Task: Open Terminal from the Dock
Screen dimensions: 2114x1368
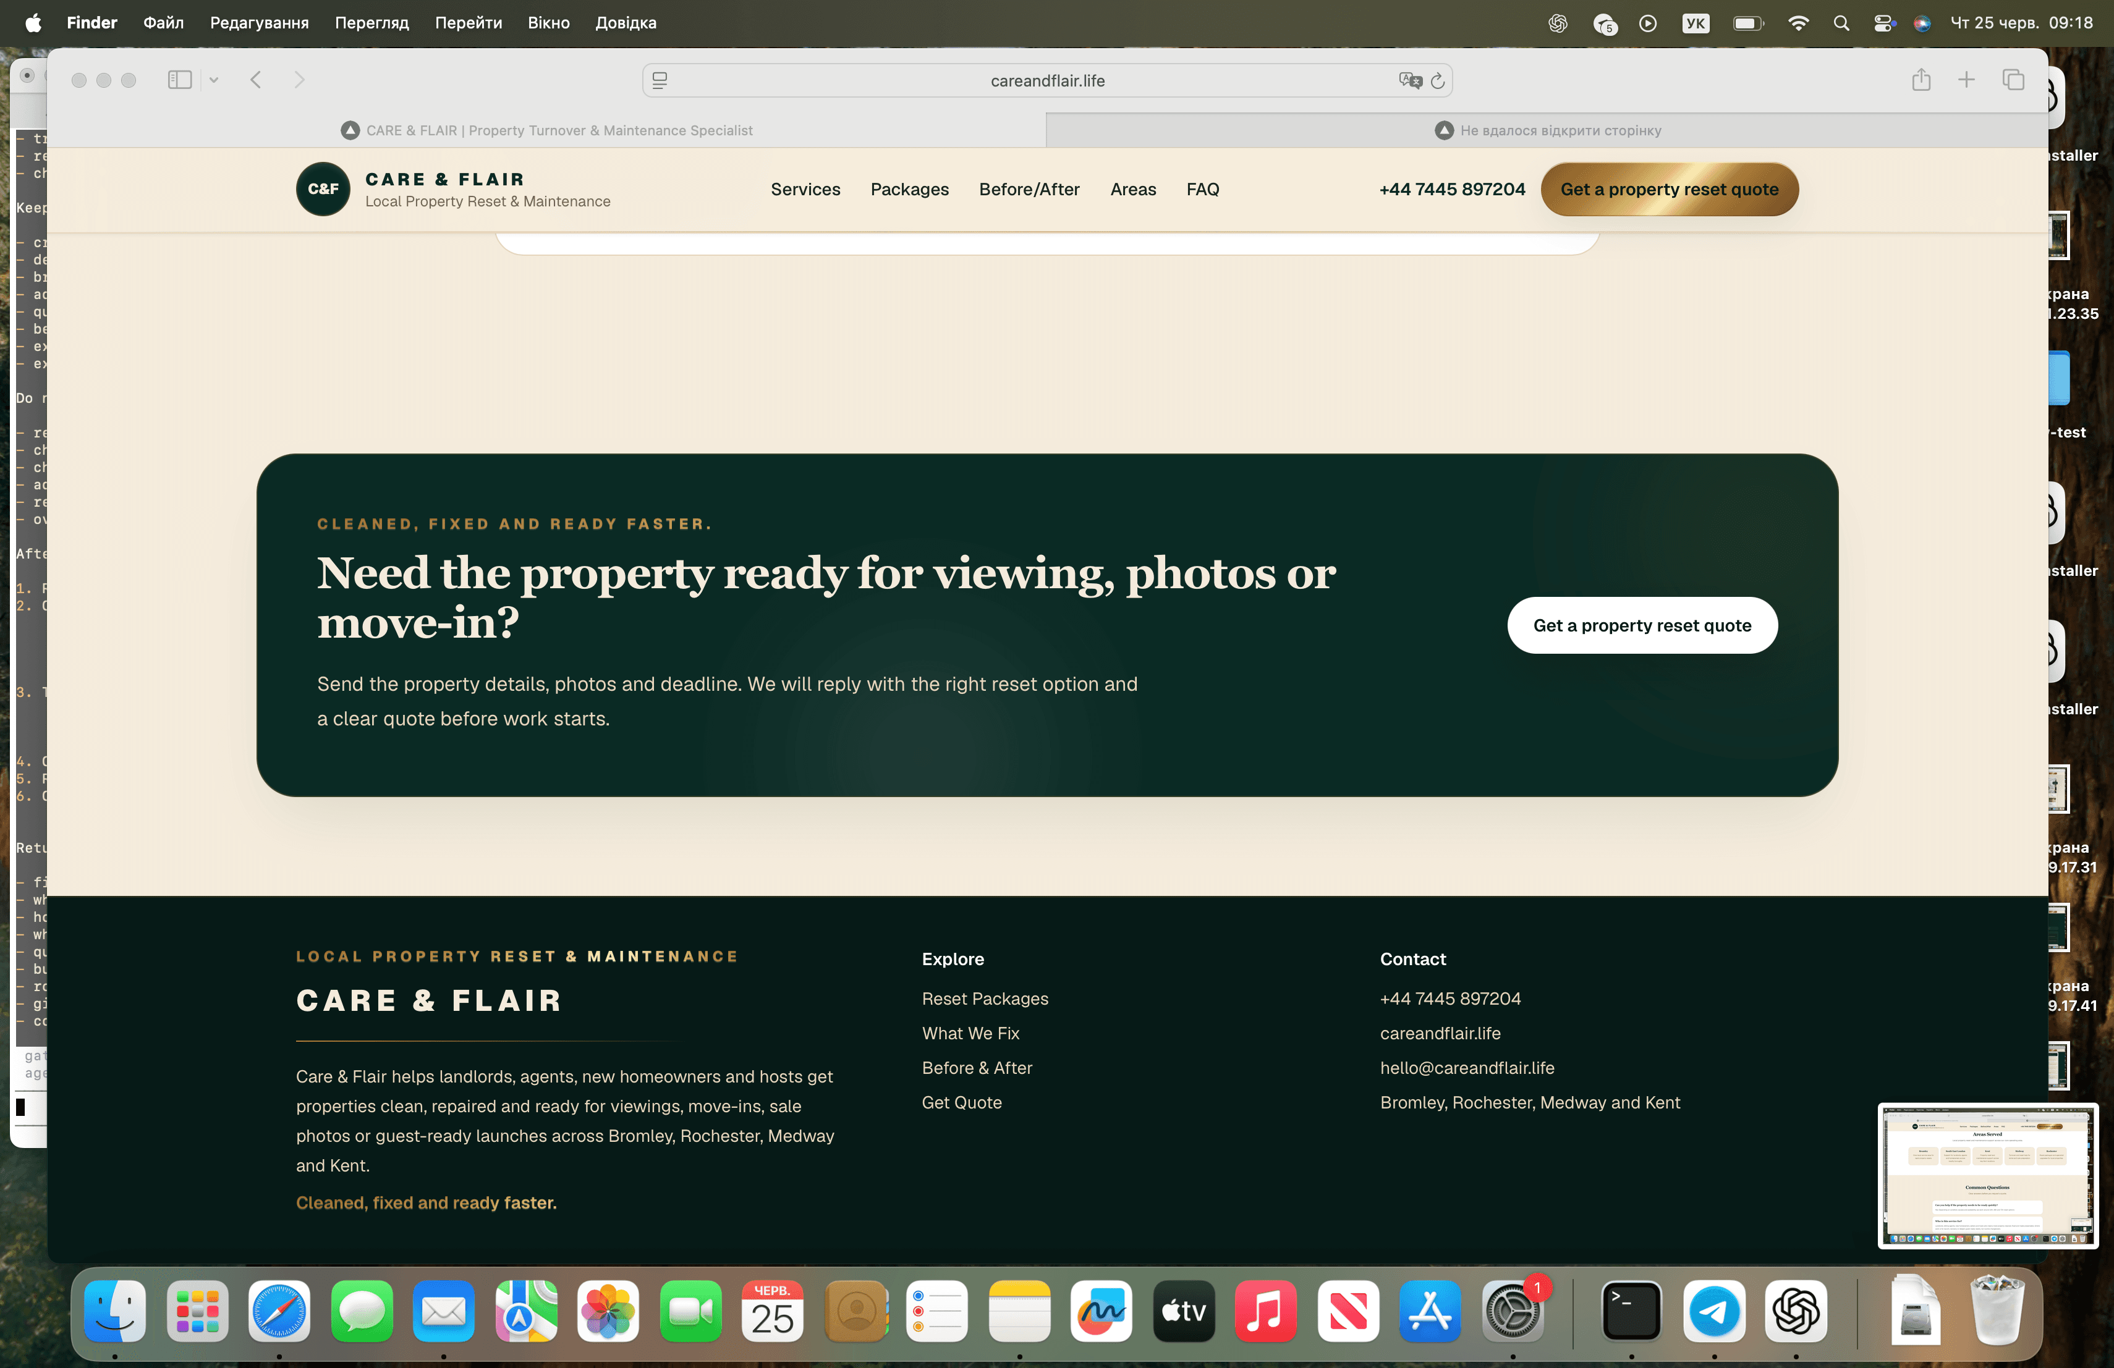Action: tap(1632, 1311)
